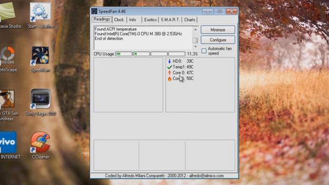
Task: Click the red up arrow beside Core 0
Action: point(170,72)
